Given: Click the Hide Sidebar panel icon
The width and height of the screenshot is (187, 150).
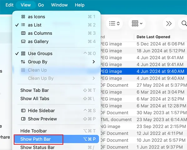Looking at the screenshot, I should click(23, 111).
